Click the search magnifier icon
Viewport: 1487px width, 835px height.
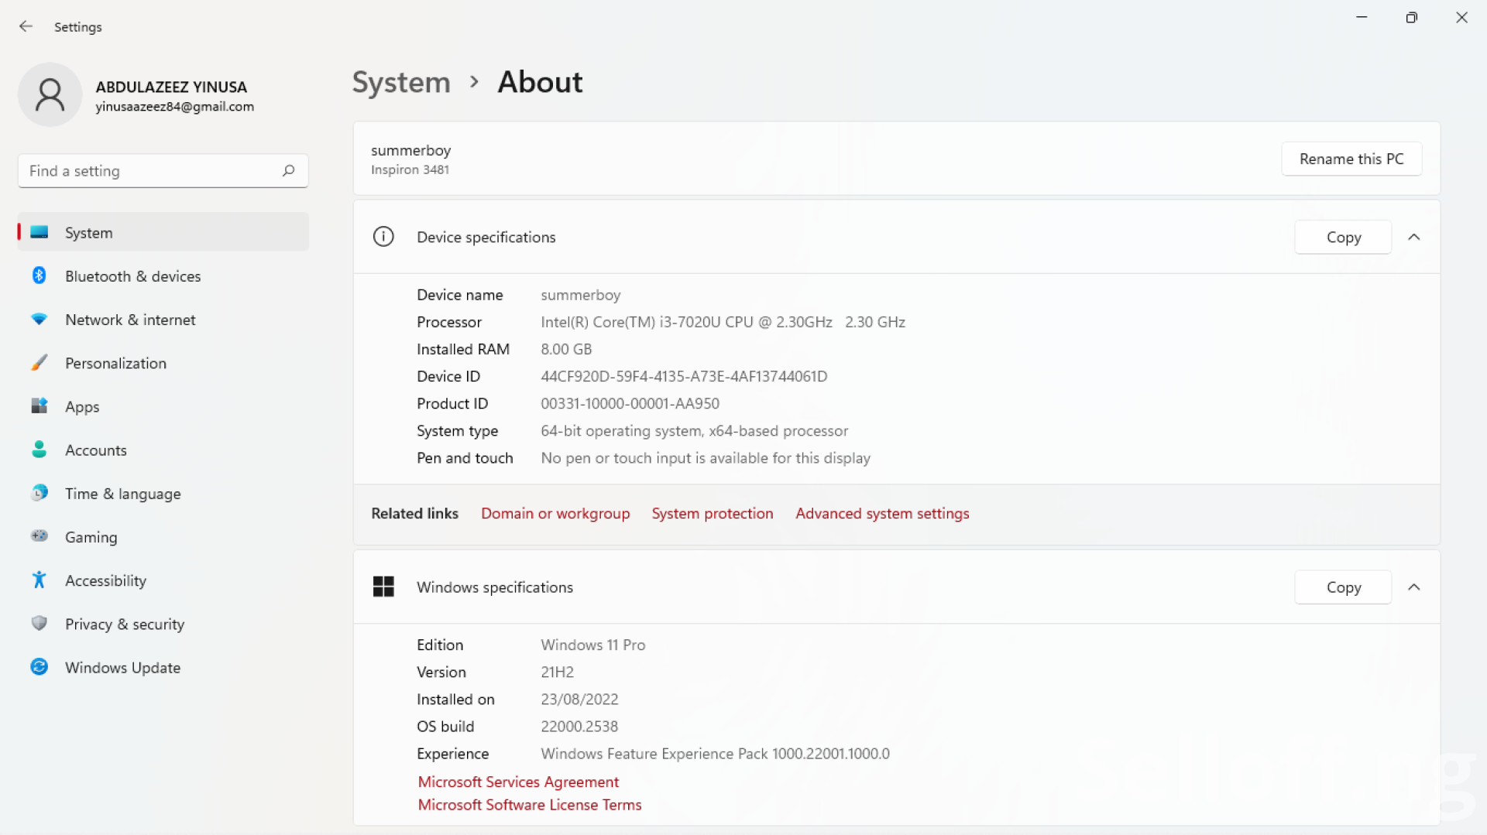click(289, 170)
